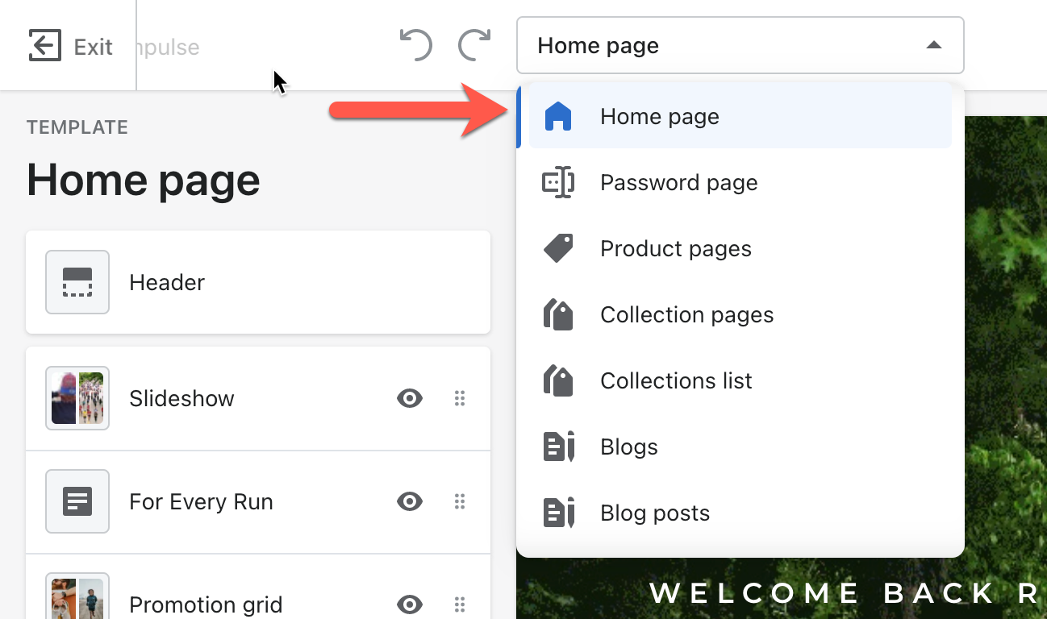Image resolution: width=1047 pixels, height=619 pixels.
Task: Choose Password page from the list
Action: pos(740,183)
